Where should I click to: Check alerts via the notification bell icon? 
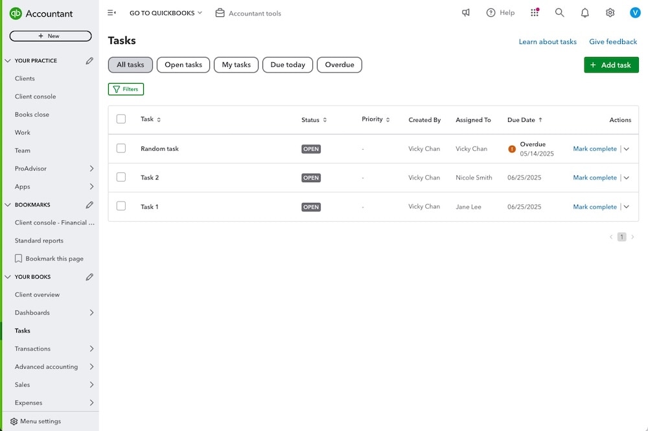pos(584,12)
